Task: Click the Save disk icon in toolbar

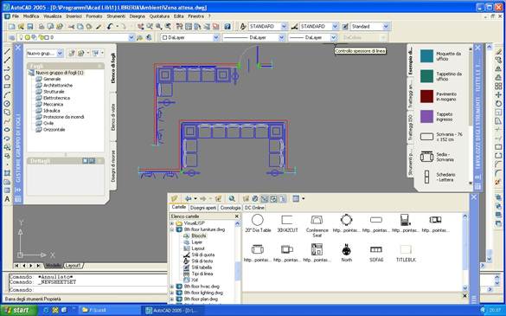Action: point(30,27)
